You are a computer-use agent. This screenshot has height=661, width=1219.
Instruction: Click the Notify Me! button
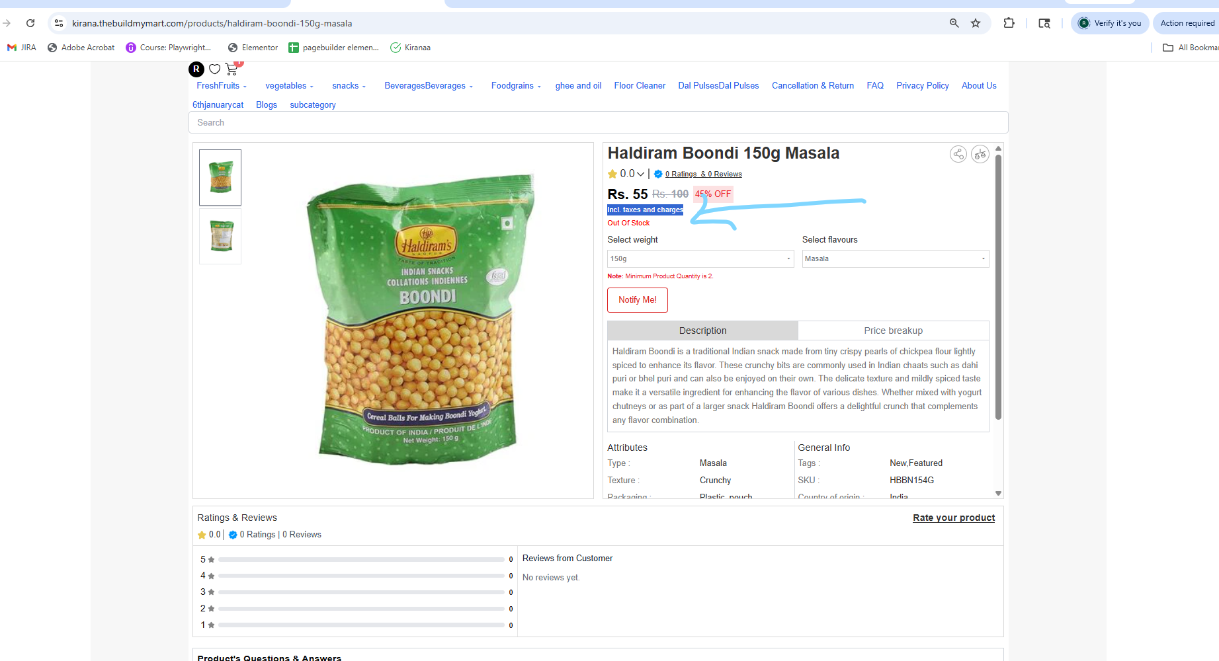638,300
